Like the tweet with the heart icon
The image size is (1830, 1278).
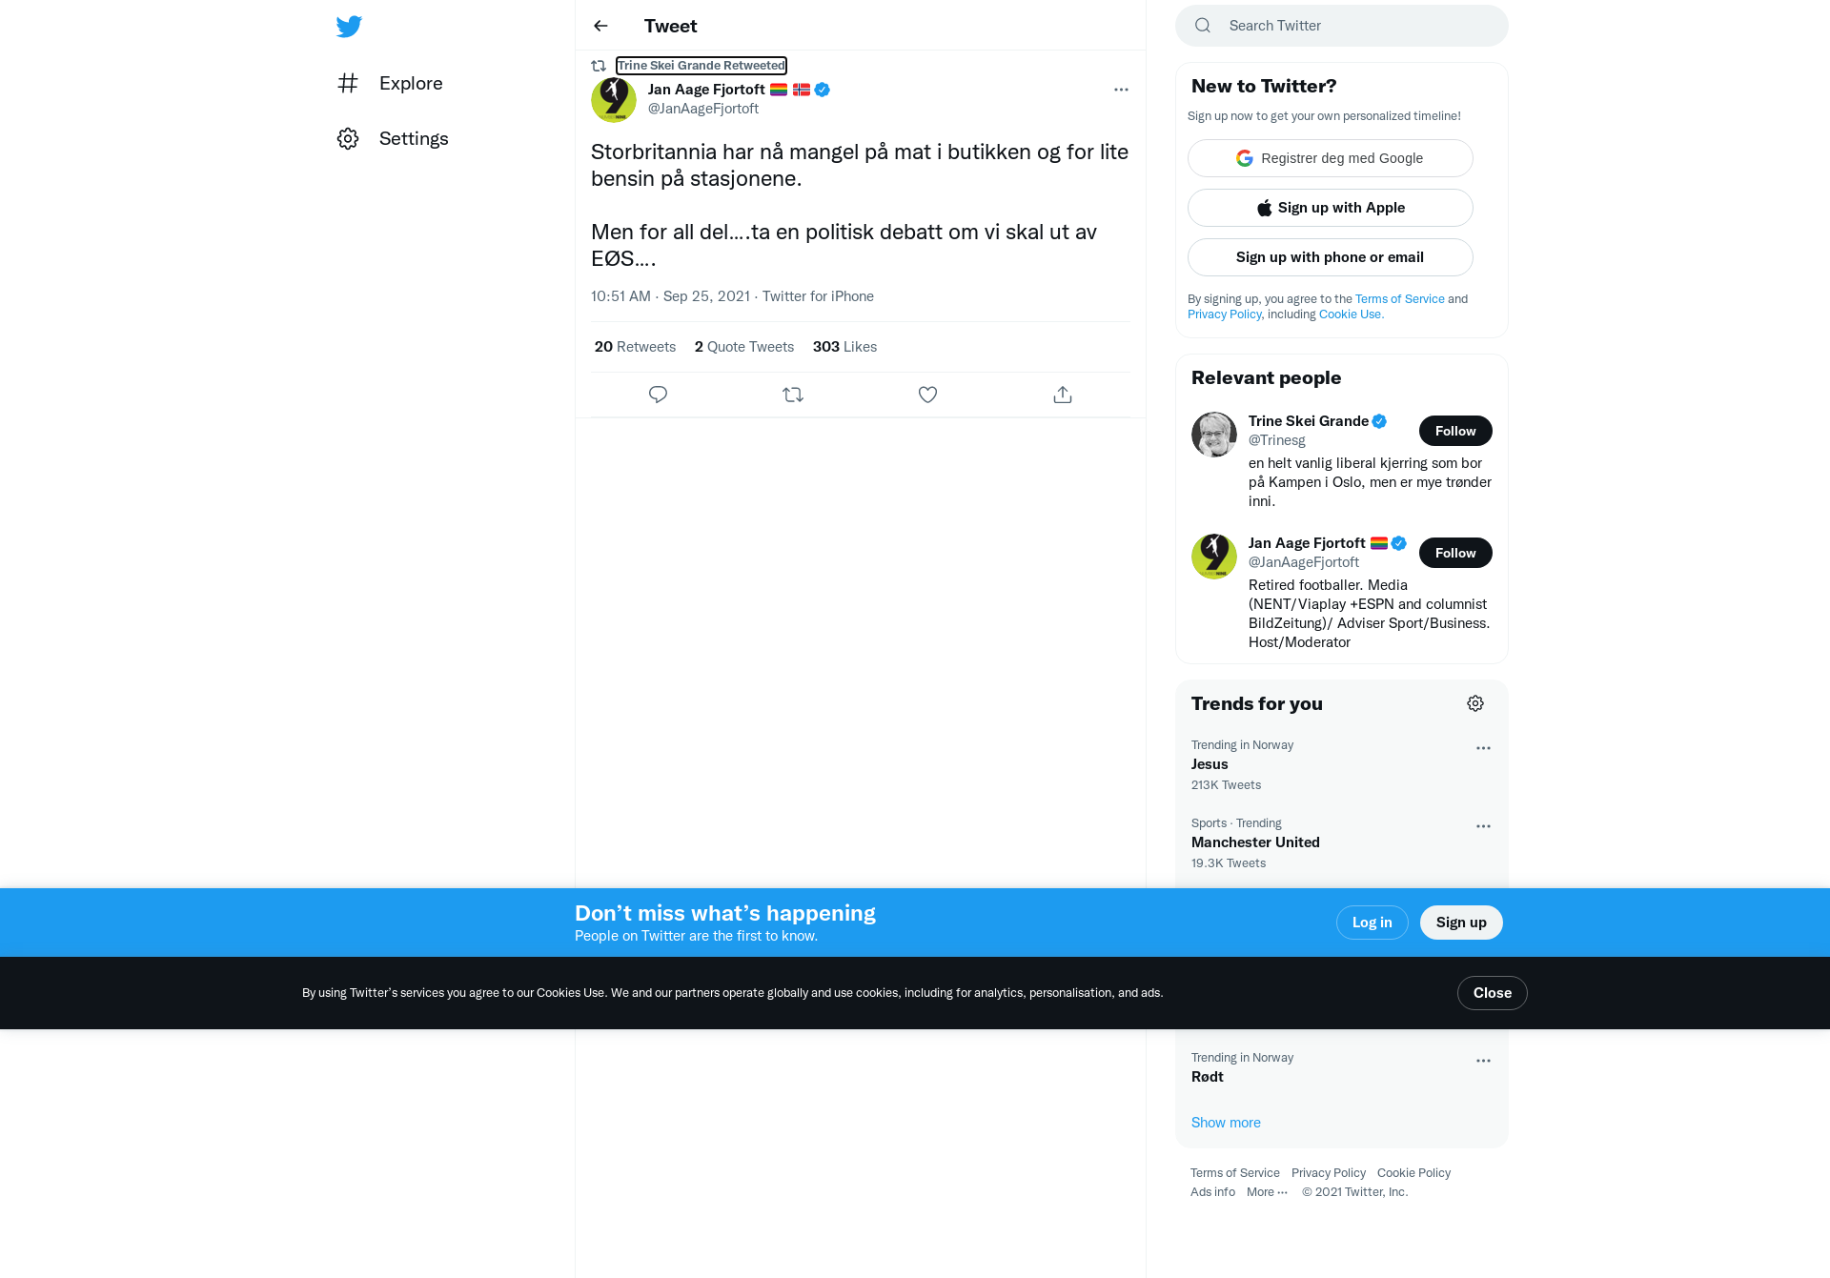pyautogui.click(x=927, y=395)
